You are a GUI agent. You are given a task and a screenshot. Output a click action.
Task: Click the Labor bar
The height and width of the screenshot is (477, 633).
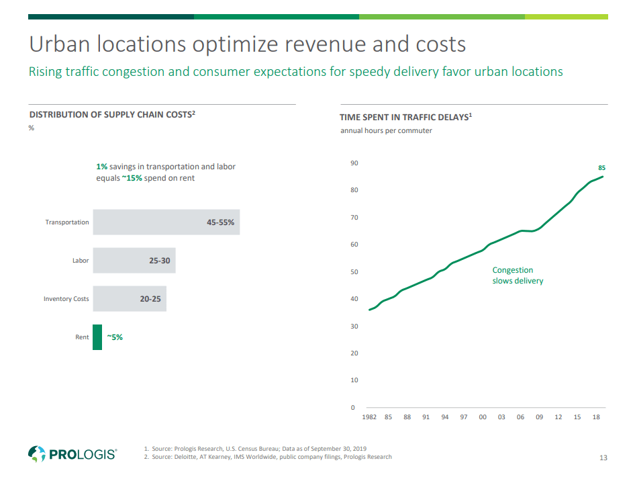click(134, 260)
